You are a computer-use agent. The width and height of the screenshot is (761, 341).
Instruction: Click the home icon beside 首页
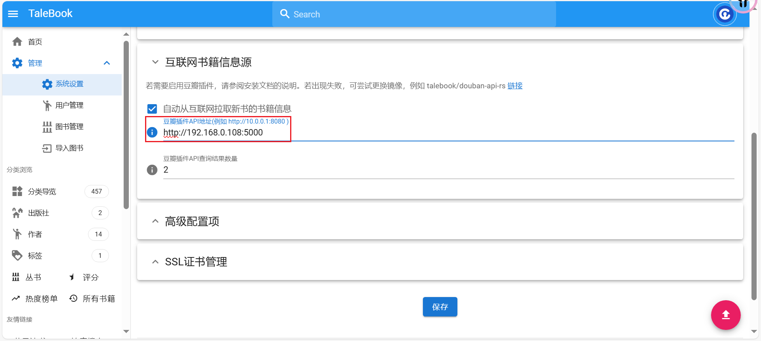(x=17, y=42)
